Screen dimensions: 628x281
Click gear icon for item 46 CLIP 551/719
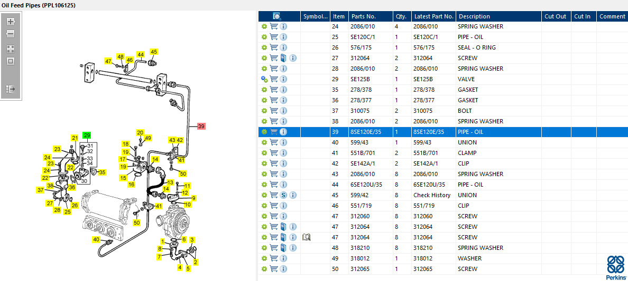(264, 206)
